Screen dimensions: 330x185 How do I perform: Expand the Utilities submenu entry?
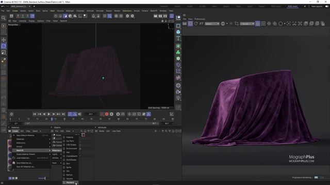[x=56, y=158]
